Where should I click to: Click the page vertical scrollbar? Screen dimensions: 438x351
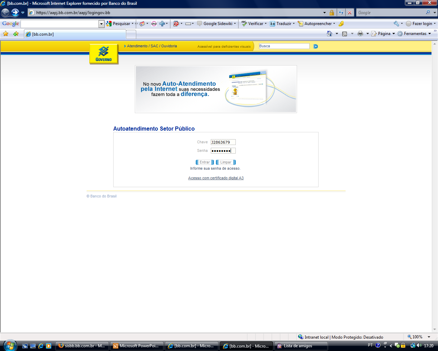point(435,186)
